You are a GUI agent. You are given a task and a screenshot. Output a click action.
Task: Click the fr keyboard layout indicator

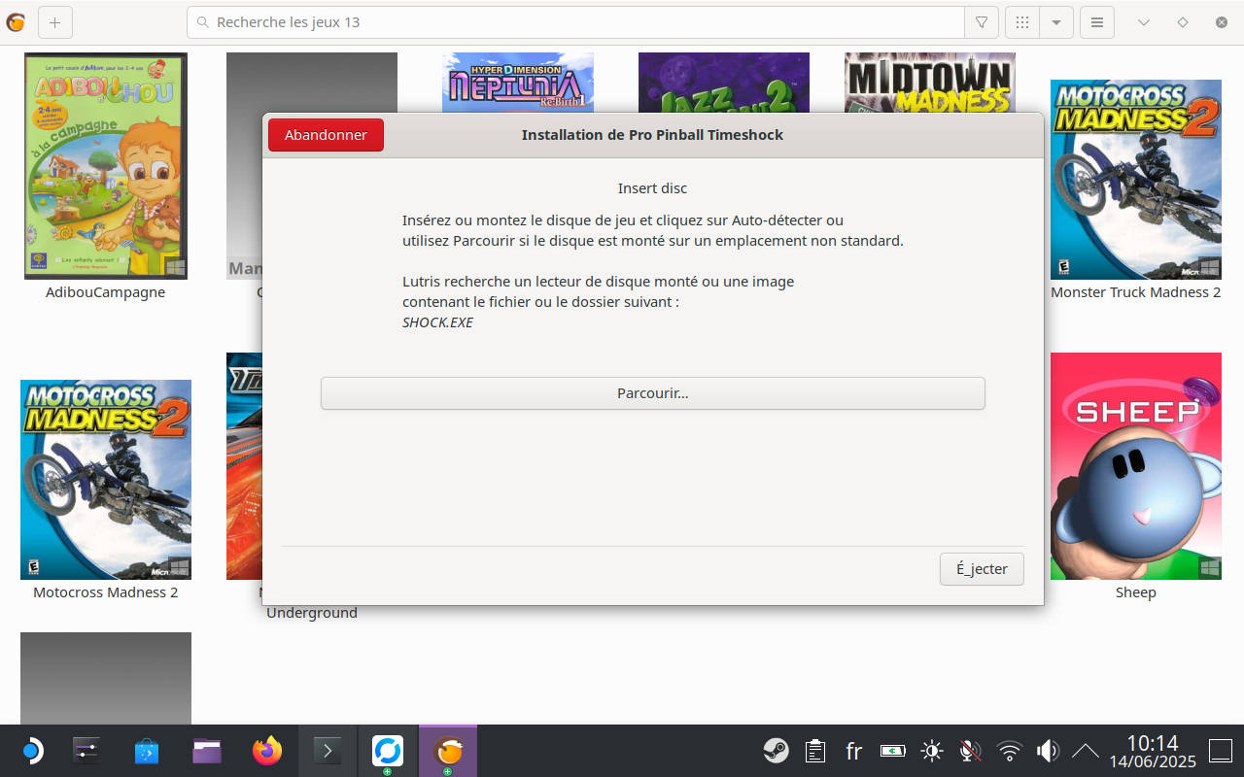[853, 751]
